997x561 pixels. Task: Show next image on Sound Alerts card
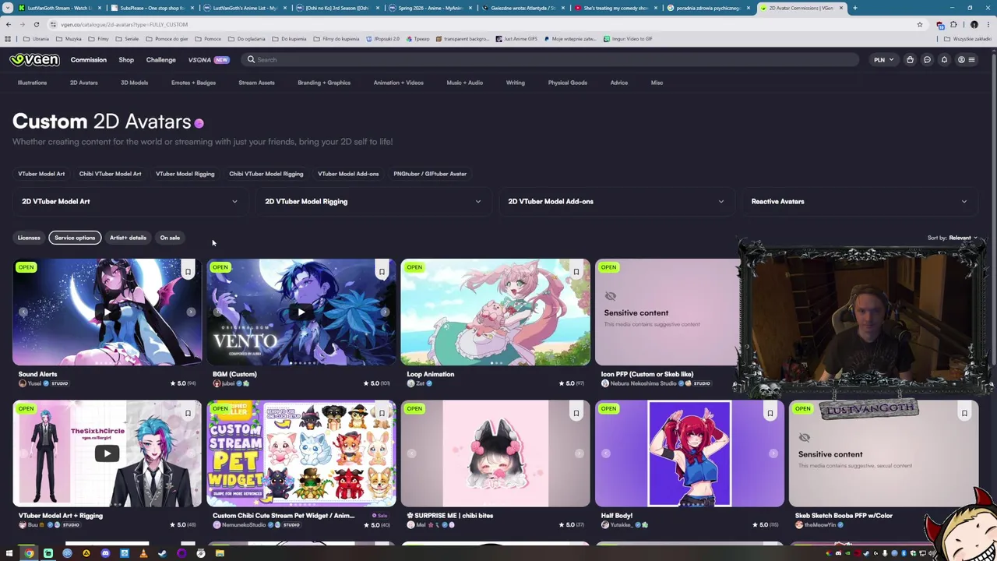point(191,312)
